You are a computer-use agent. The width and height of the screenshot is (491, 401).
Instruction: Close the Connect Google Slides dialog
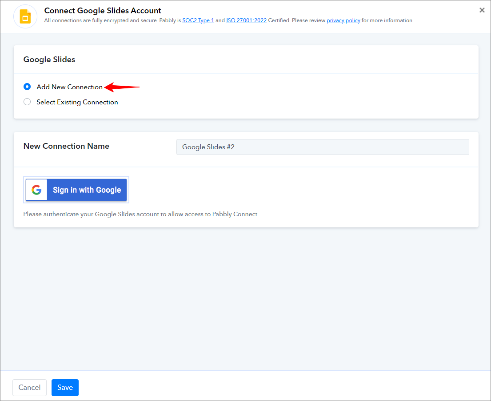(x=482, y=10)
